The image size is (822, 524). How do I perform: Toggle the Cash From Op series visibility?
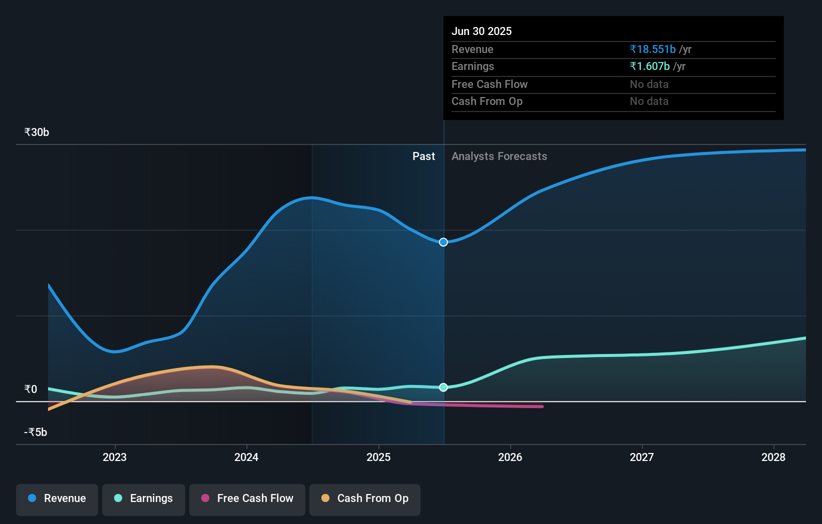(x=364, y=499)
